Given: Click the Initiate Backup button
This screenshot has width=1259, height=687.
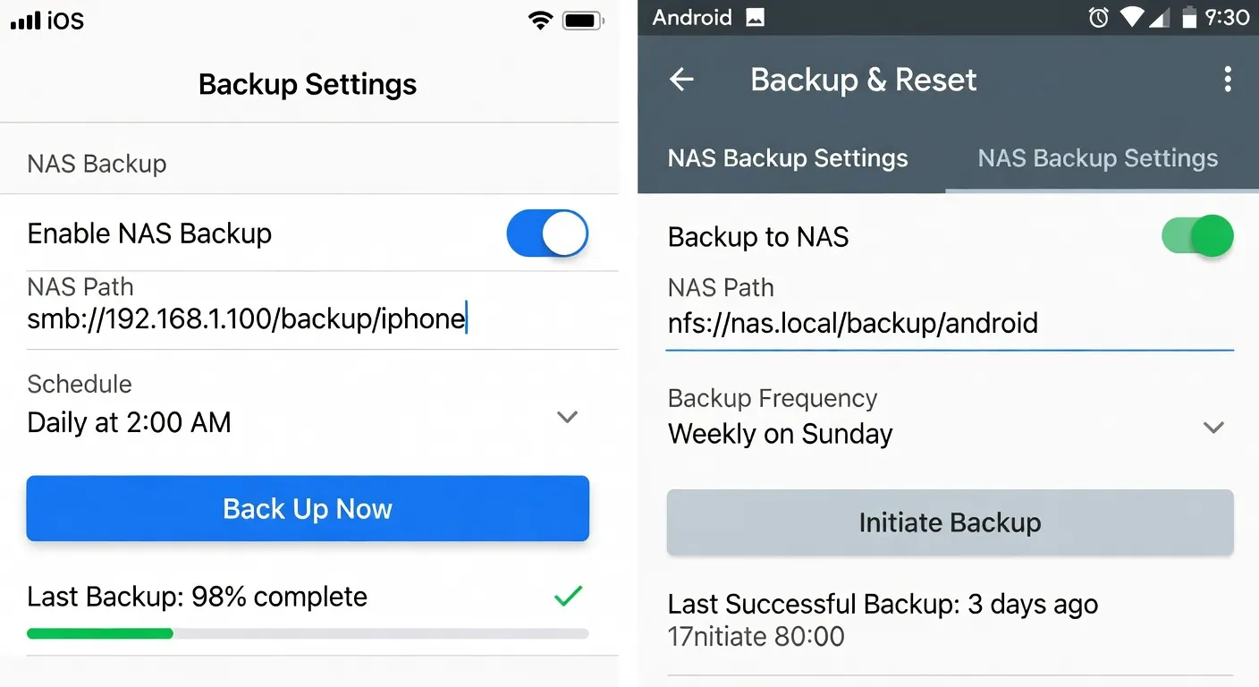Looking at the screenshot, I should click(x=950, y=522).
